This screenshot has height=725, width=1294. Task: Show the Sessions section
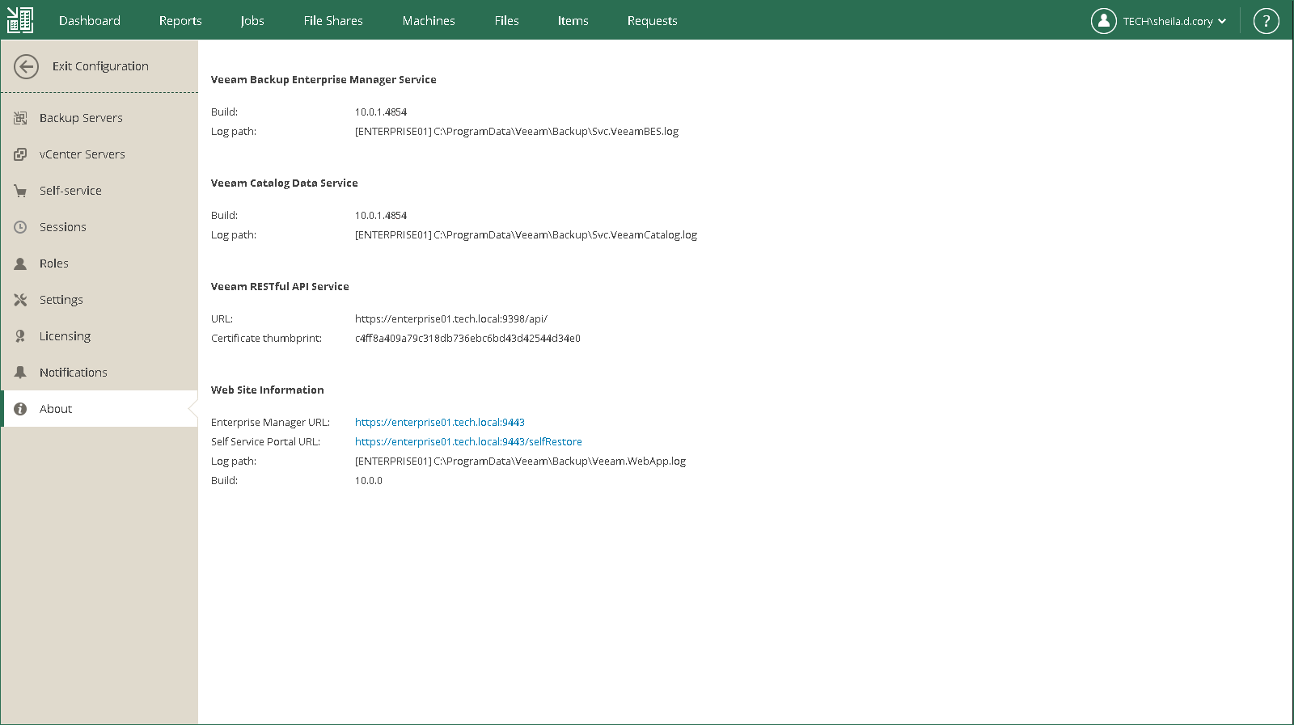pyautogui.click(x=99, y=227)
